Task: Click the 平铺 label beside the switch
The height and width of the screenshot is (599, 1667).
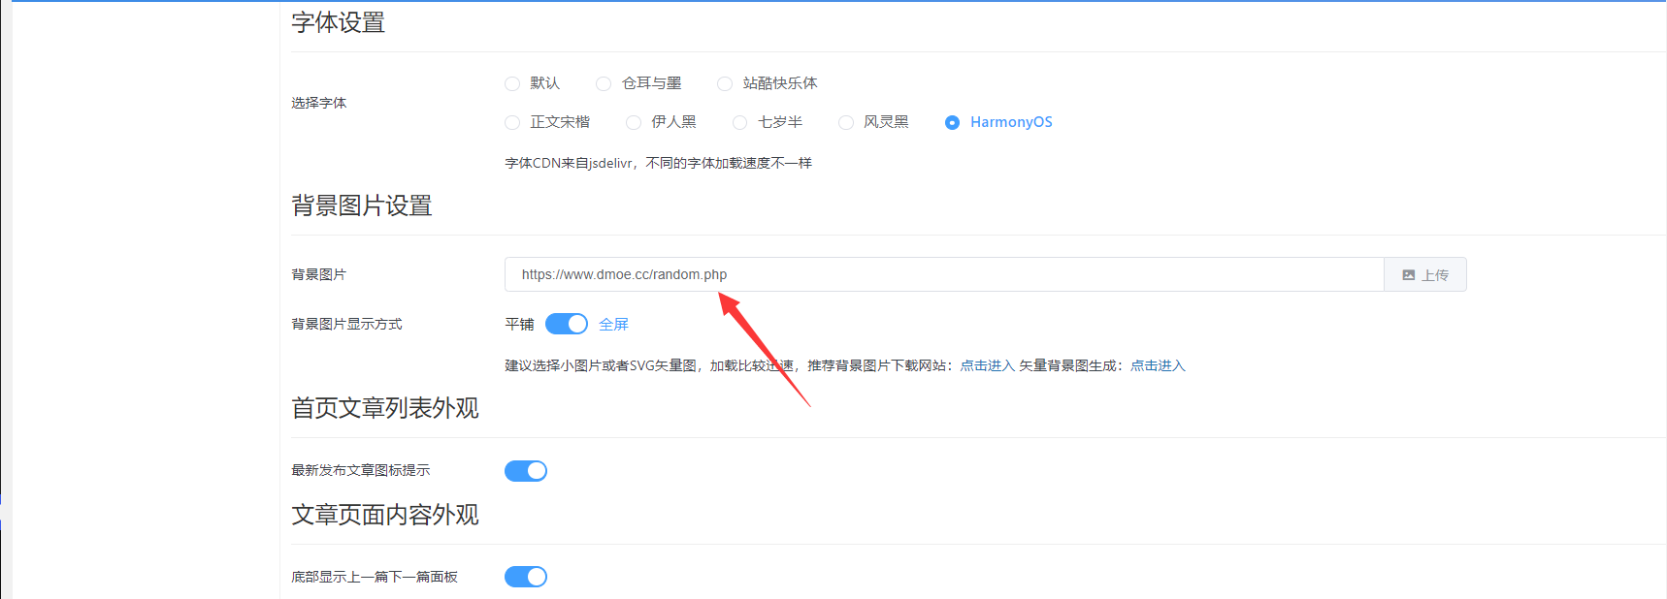Action: click(519, 324)
